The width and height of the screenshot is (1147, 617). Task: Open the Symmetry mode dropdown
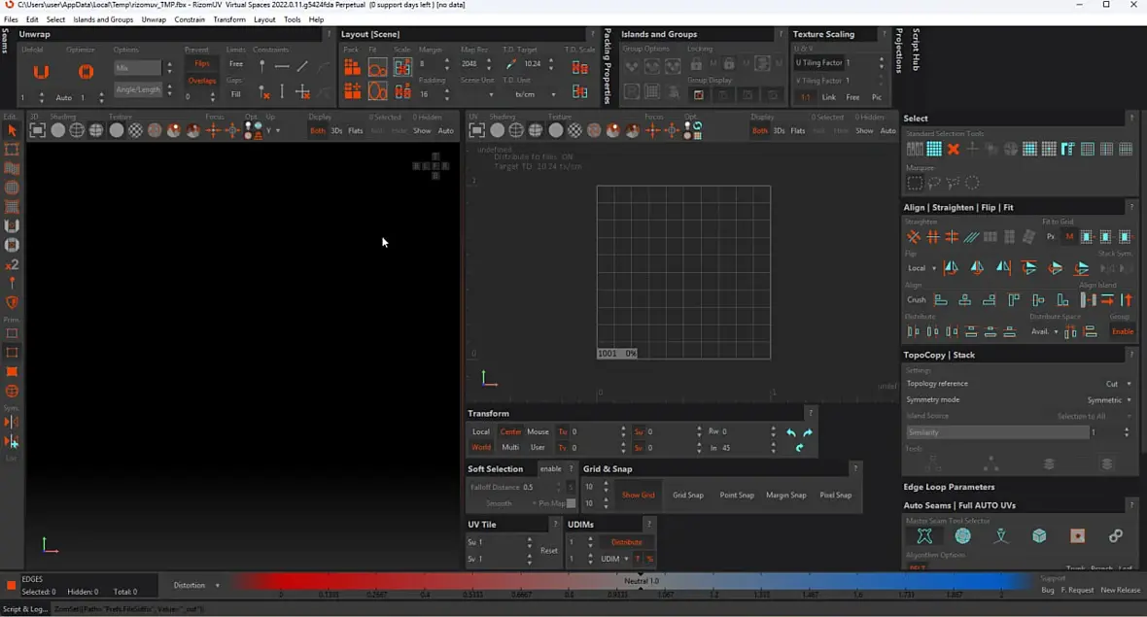[x=1108, y=399]
